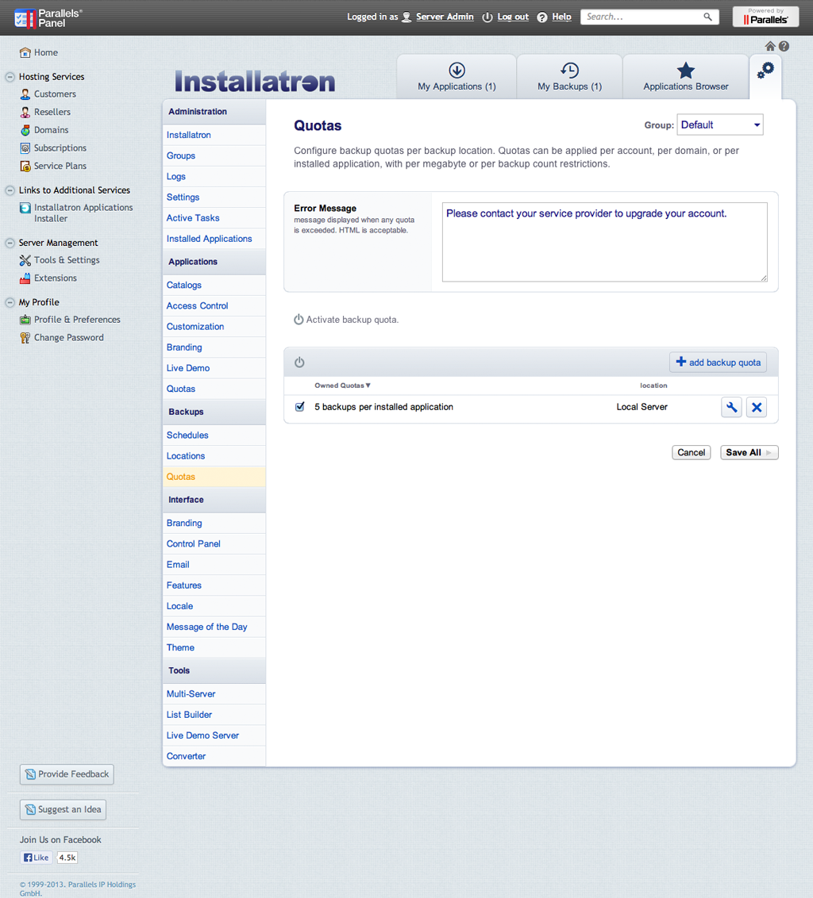Click the Powered by Parallels badge
813x898 pixels.
(x=765, y=17)
